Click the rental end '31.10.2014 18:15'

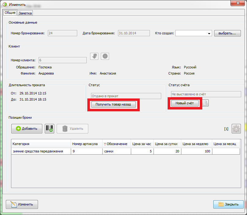pyautogui.click(x=33, y=99)
